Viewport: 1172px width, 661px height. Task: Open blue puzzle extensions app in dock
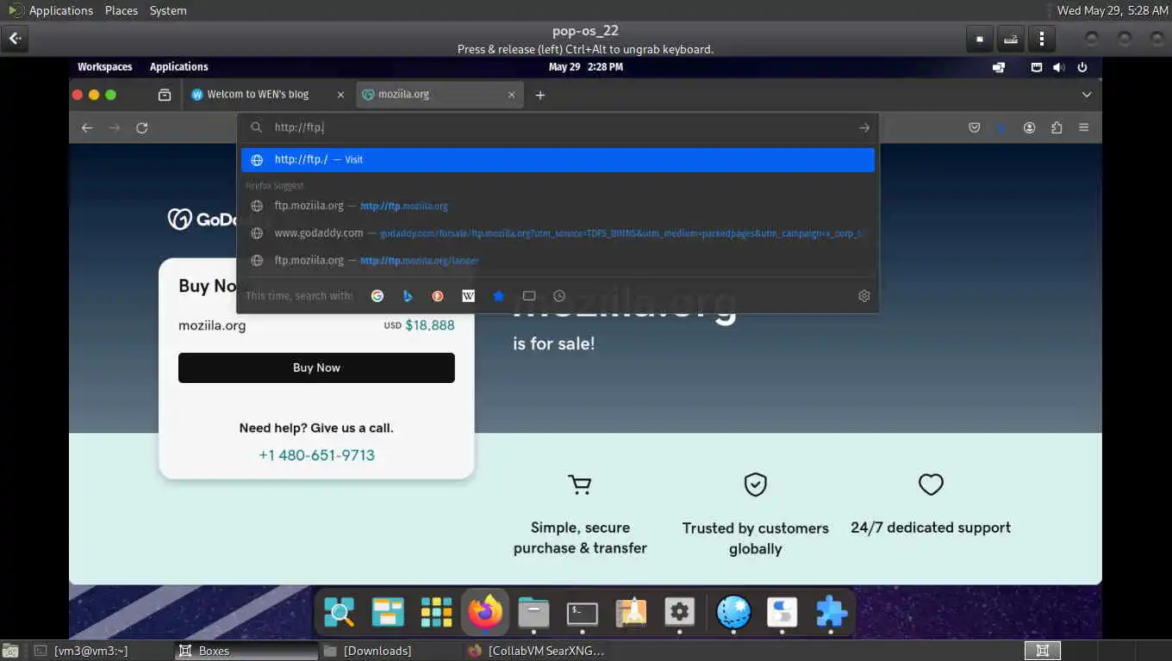click(x=831, y=613)
